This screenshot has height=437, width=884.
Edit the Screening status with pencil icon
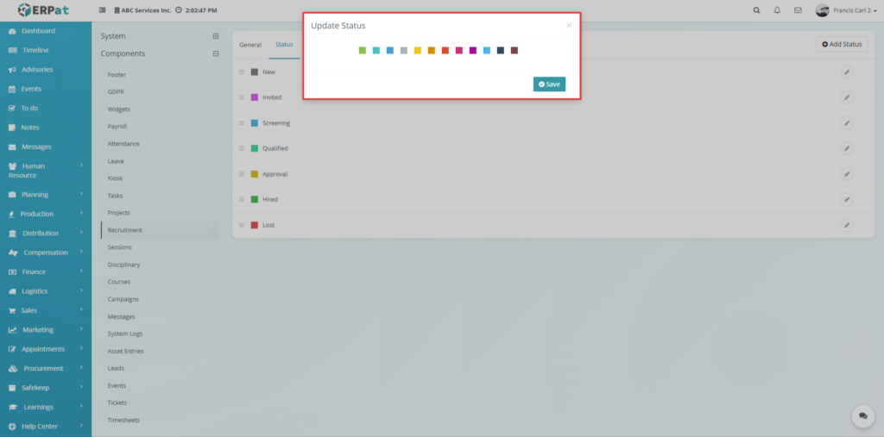click(847, 122)
